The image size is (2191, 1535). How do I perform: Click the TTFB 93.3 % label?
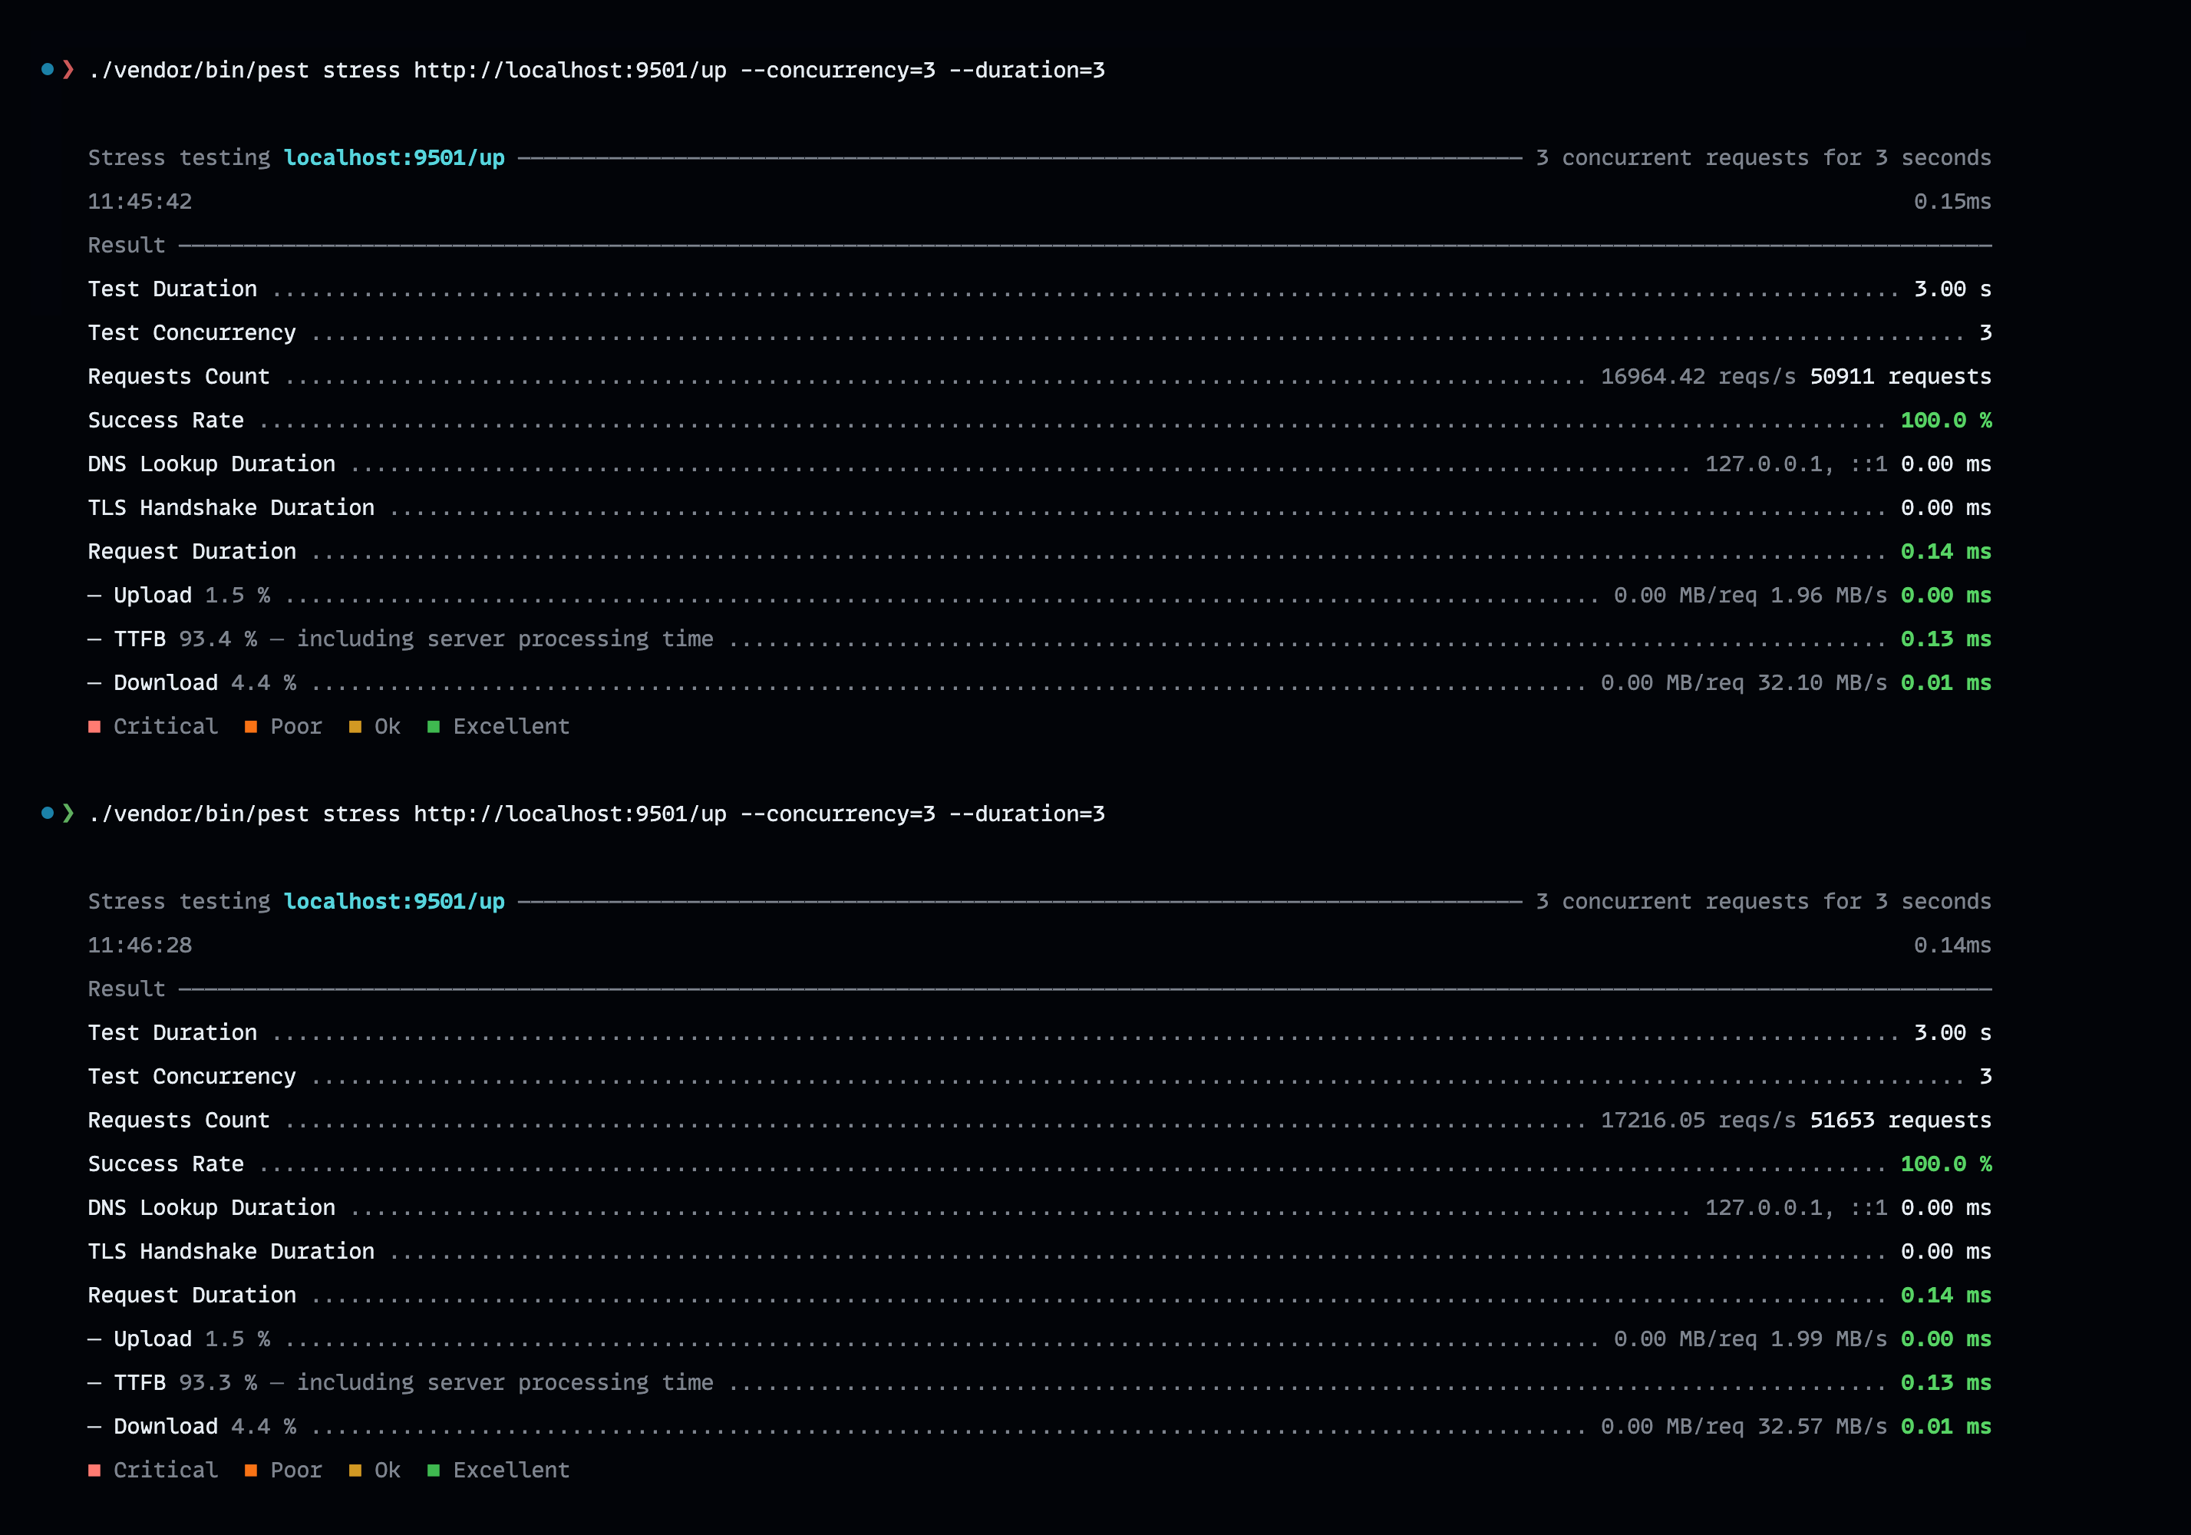pyautogui.click(x=185, y=1383)
